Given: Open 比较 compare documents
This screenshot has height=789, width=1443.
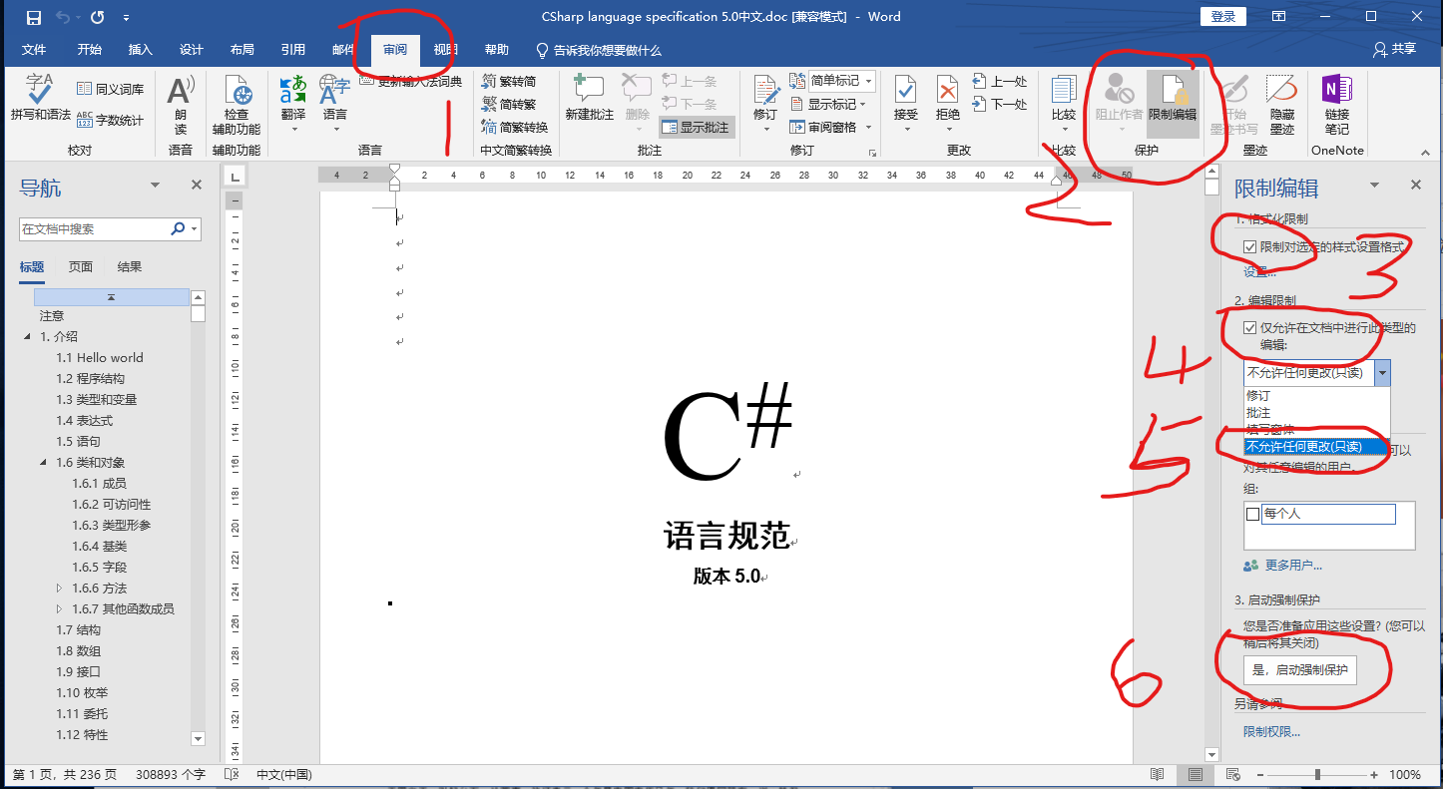Looking at the screenshot, I should (1064, 103).
